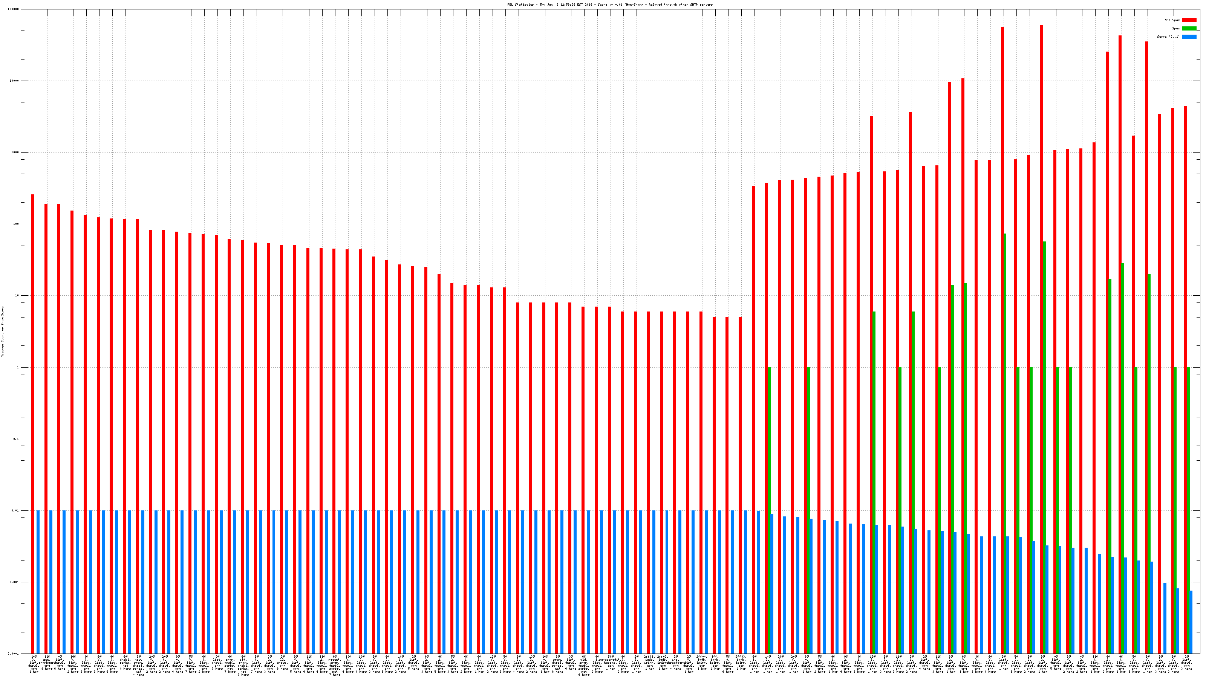Click the 10000 y-axis tick label
This screenshot has width=1206, height=678.
pyautogui.click(x=15, y=81)
